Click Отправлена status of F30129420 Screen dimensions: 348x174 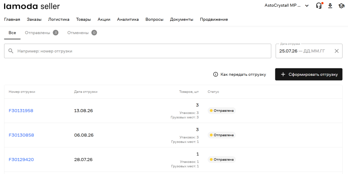222,159
